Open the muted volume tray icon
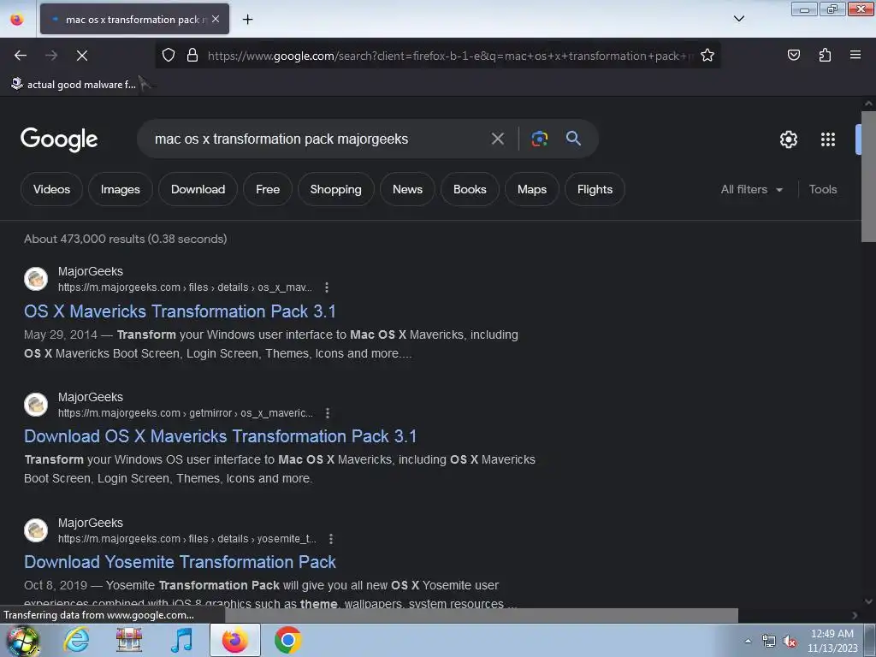 click(790, 642)
